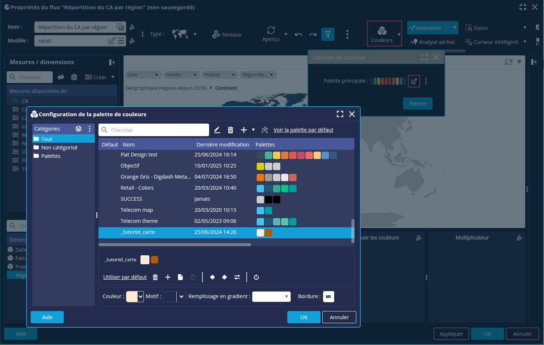Copy the color with the document icon
Image resolution: width=544 pixels, height=345 pixels.
180,277
